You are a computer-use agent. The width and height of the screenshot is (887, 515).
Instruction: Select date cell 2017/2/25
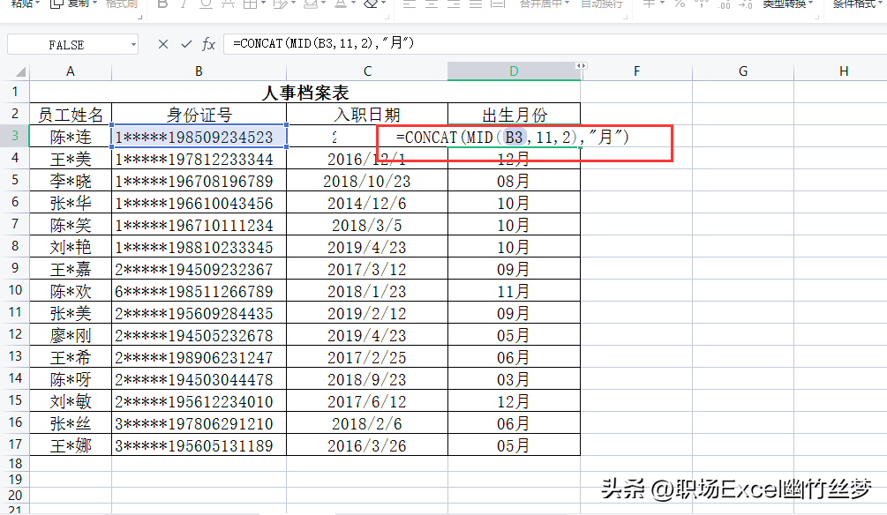tap(367, 357)
